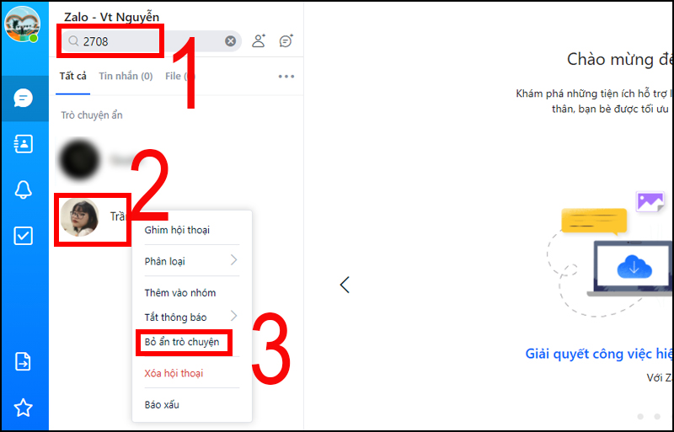The width and height of the screenshot is (674, 432).
Task: Click the file export icon in sidebar
Action: tap(23, 361)
